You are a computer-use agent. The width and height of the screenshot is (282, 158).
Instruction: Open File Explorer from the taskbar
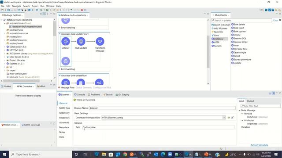(x=104, y=154)
